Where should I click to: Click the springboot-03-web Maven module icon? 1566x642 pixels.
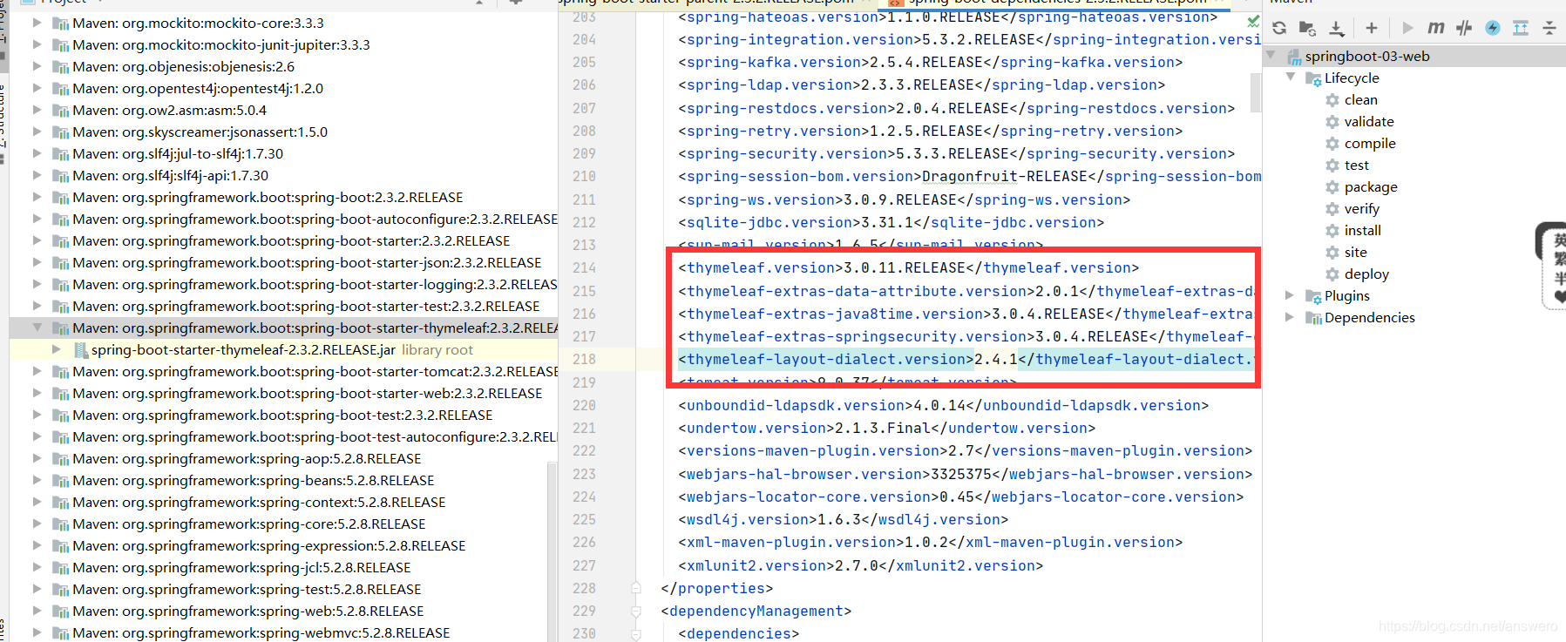tap(1293, 57)
